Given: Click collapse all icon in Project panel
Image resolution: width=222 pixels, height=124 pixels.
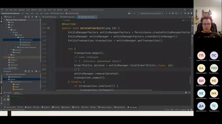Looking at the screenshot, I should tap(32, 17).
